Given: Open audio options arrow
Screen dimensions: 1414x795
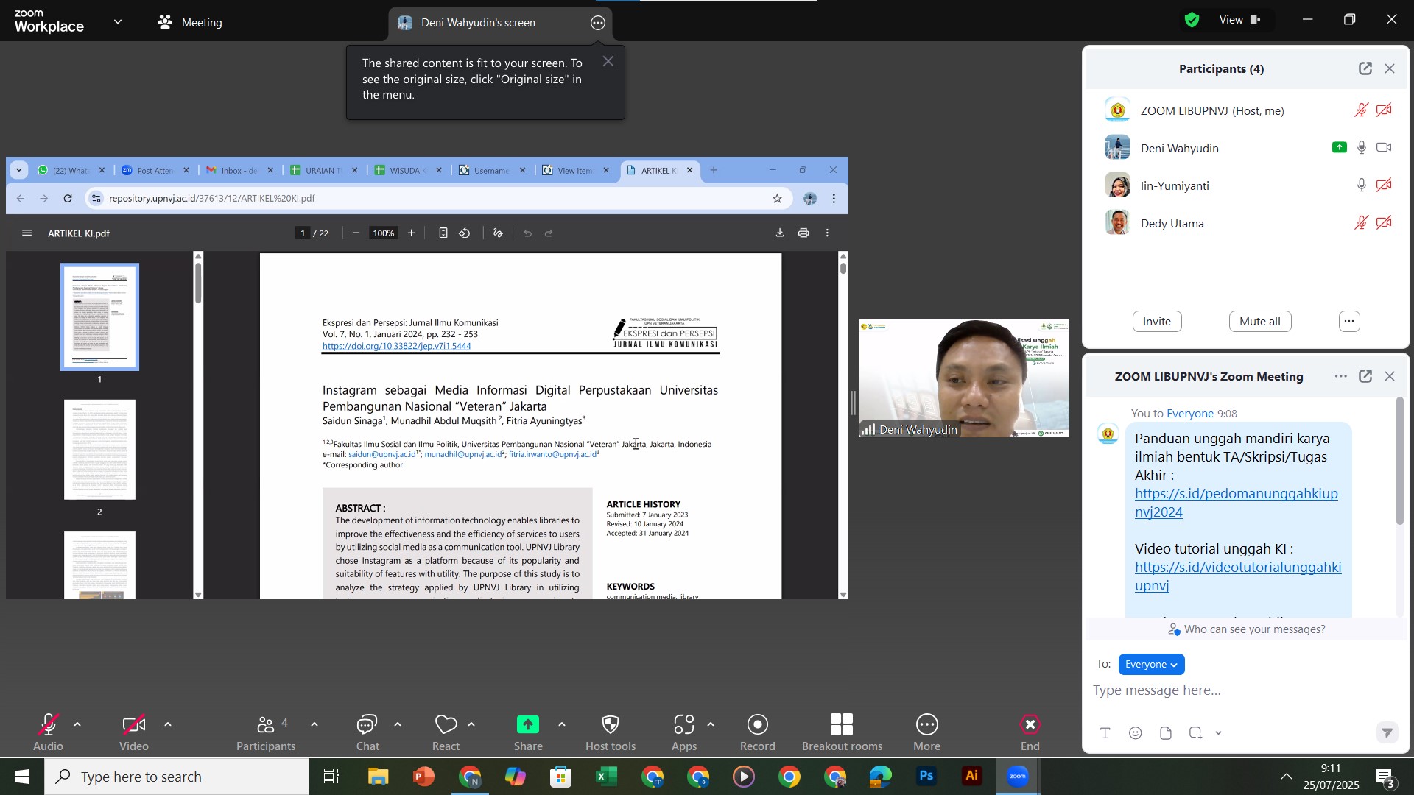Looking at the screenshot, I should pos(77,725).
